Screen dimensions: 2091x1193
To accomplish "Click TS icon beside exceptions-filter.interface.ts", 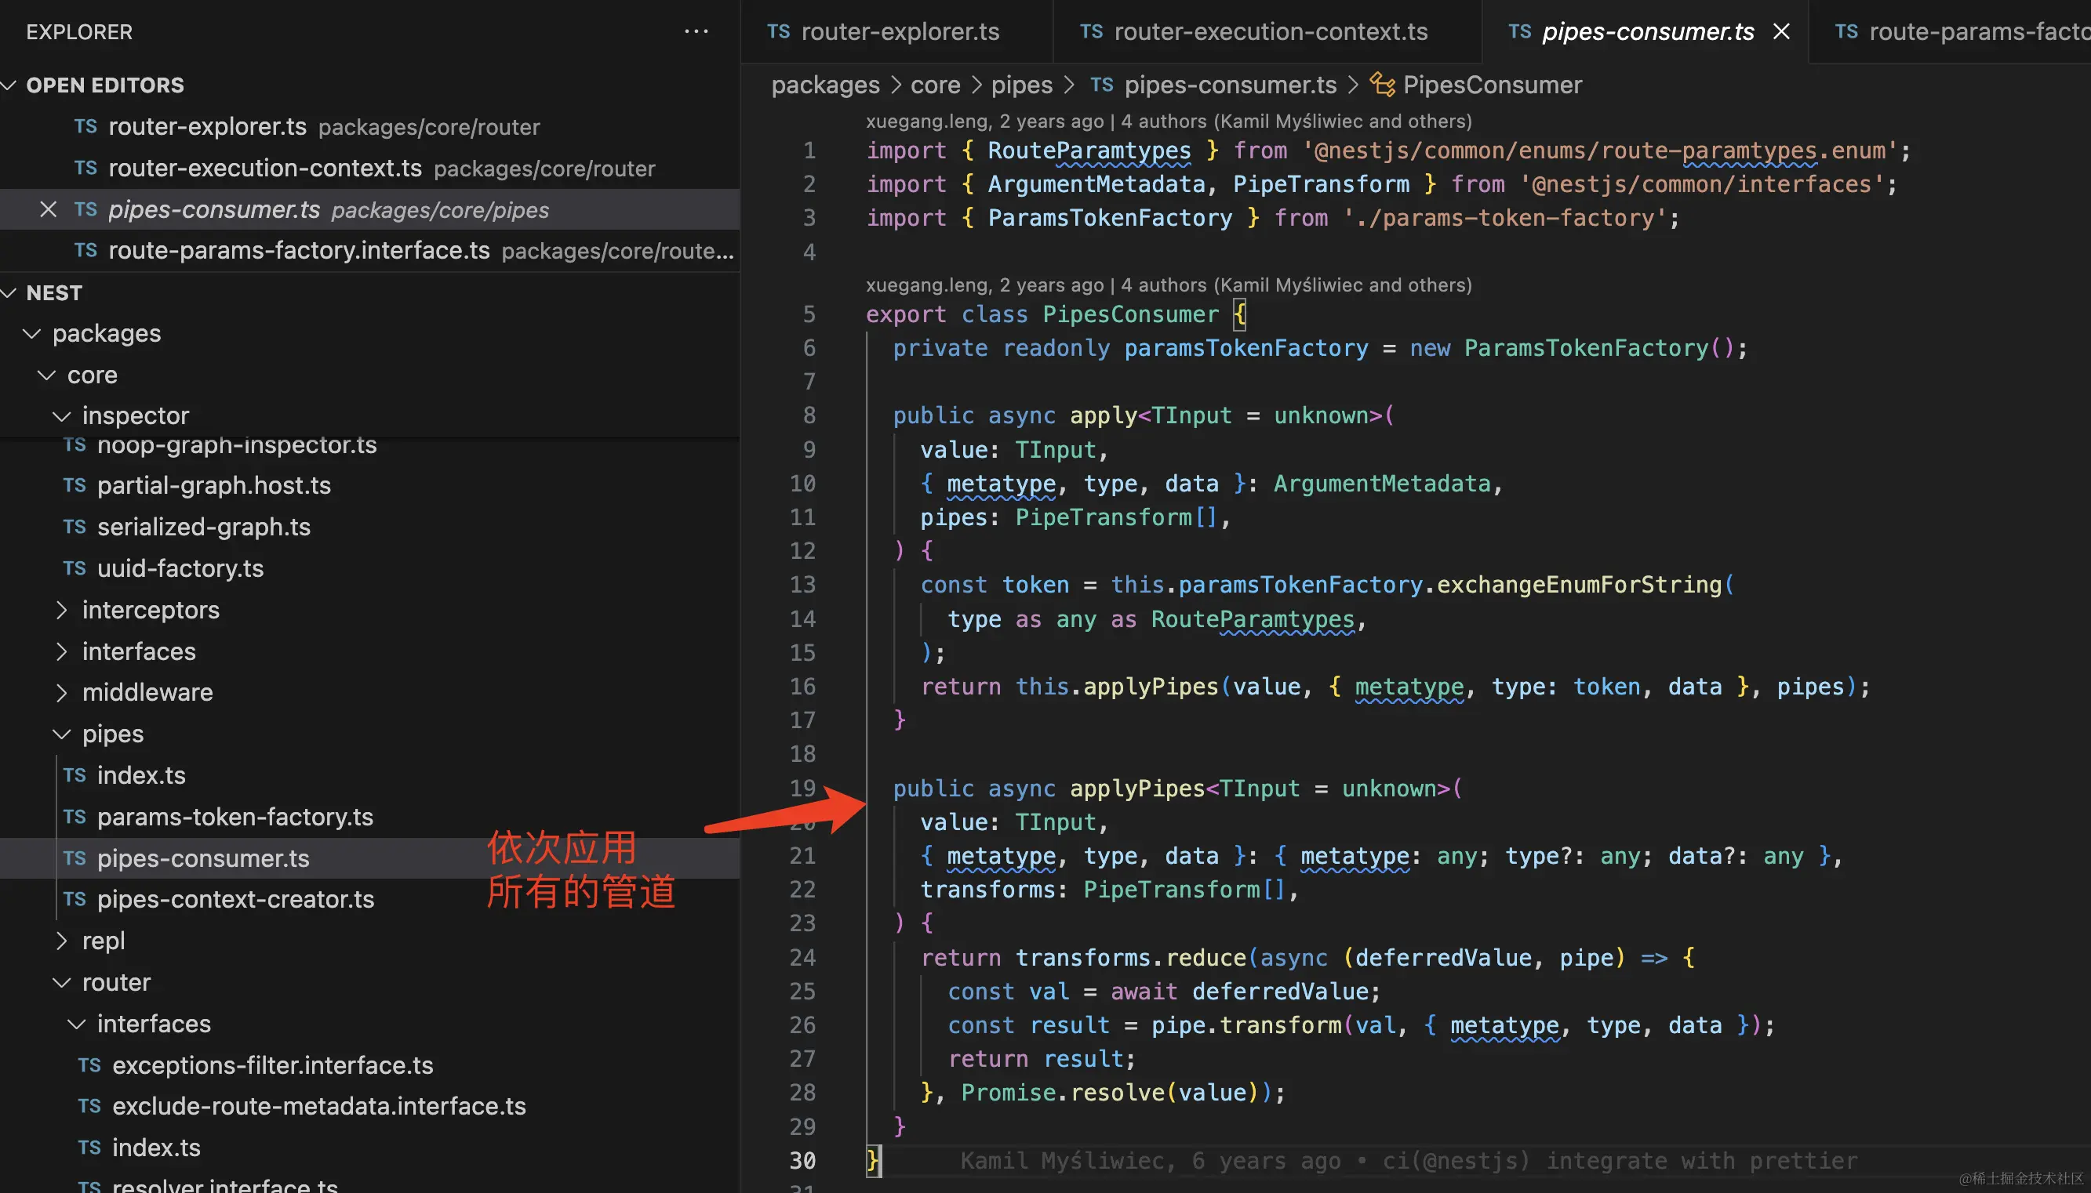I will (89, 1065).
